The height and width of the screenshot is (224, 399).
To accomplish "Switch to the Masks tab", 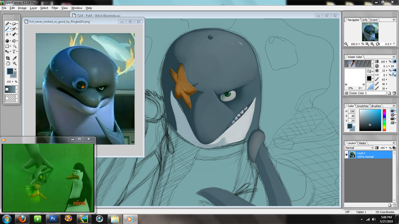I will tap(362, 143).
